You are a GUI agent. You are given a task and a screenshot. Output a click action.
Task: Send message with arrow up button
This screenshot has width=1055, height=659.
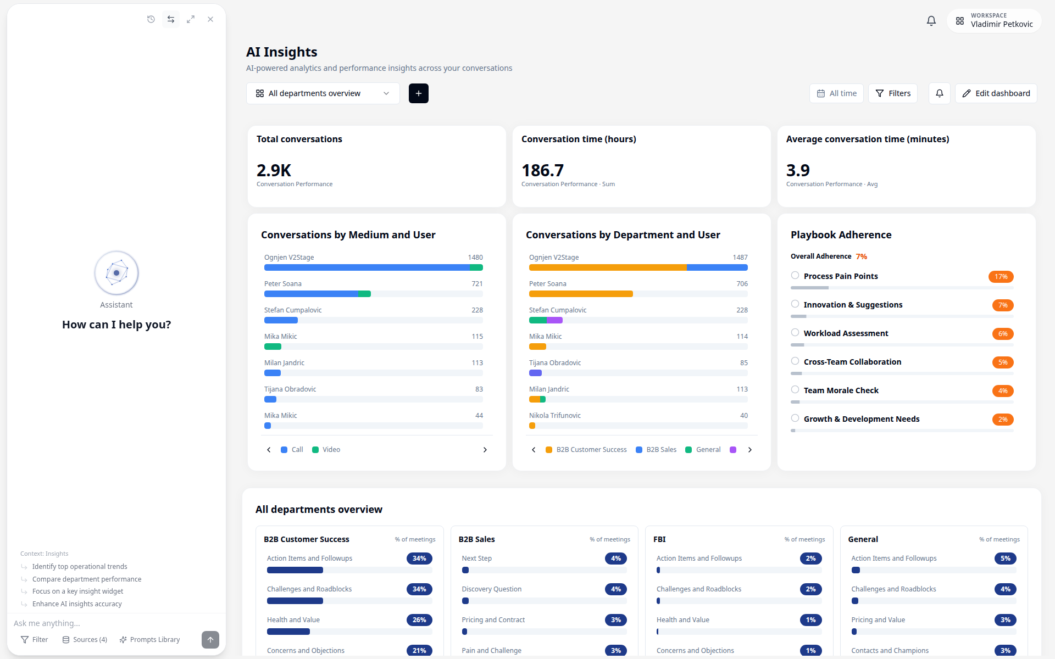(x=210, y=640)
